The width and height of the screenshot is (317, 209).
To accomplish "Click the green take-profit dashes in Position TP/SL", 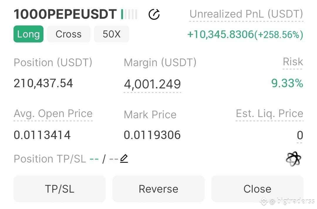I will 94,159.
